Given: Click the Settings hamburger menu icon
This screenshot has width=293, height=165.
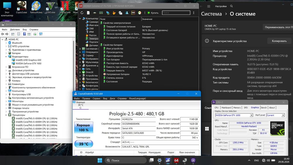Looking at the screenshot, I should 209,6.
